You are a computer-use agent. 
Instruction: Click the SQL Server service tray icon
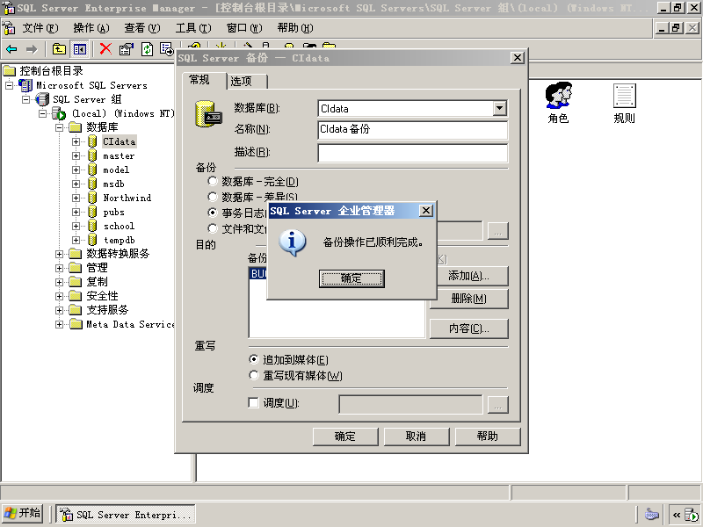click(691, 515)
